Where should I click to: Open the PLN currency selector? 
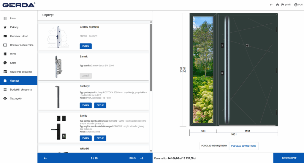pyautogui.click(x=298, y=5)
